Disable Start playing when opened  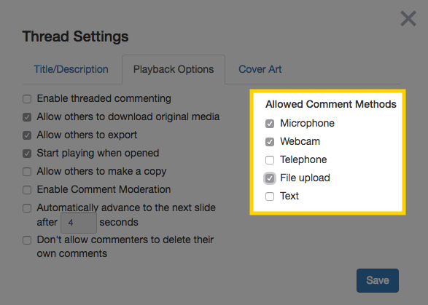pyautogui.click(x=27, y=154)
